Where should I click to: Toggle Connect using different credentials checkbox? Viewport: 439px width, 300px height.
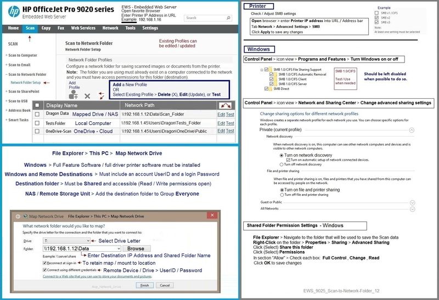pyautogui.click(x=44, y=270)
